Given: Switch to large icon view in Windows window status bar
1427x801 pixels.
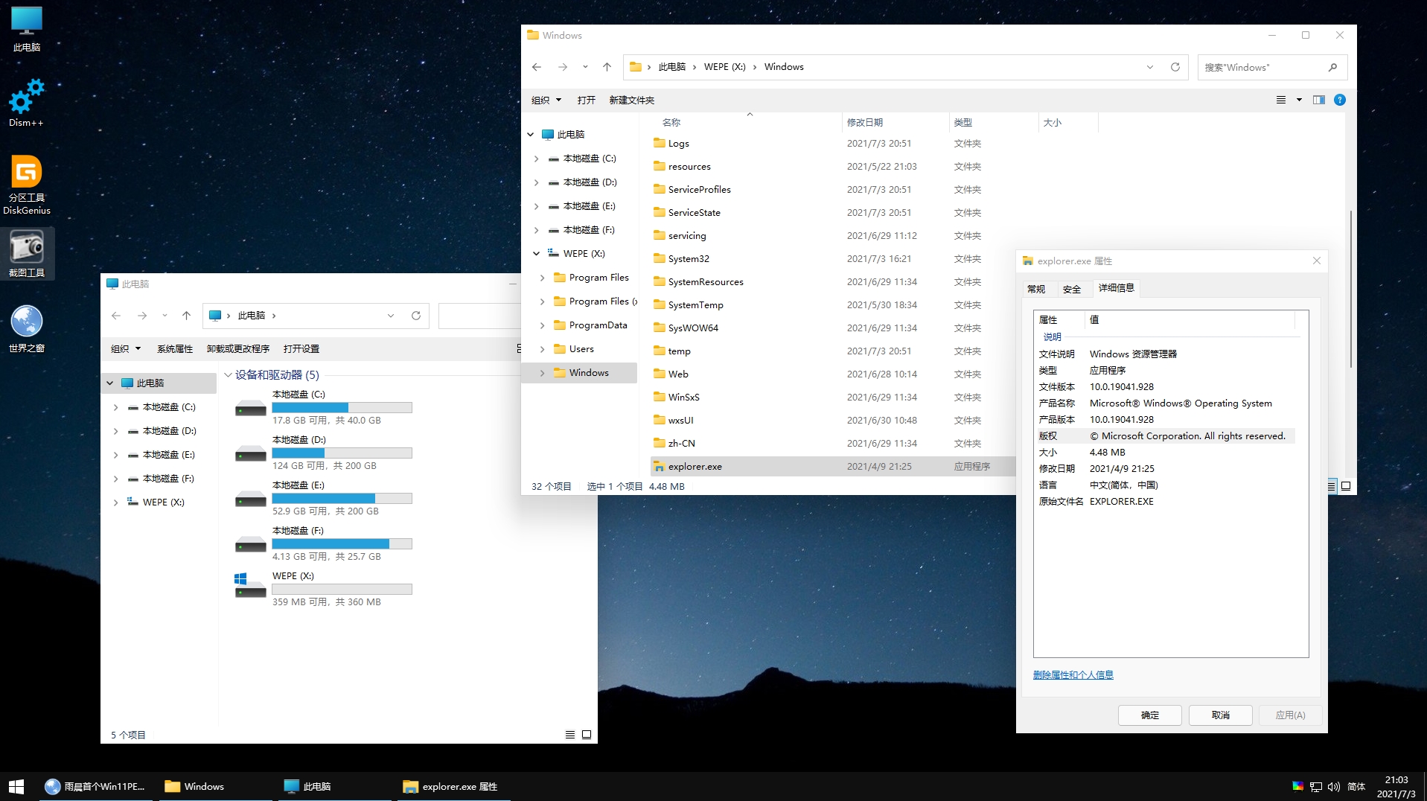Looking at the screenshot, I should tap(1346, 486).
